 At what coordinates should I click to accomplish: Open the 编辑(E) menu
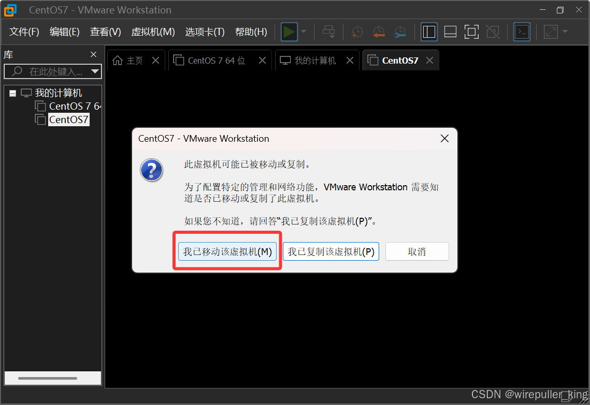(x=65, y=32)
